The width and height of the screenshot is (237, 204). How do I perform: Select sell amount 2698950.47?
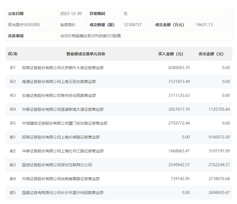click(219, 193)
